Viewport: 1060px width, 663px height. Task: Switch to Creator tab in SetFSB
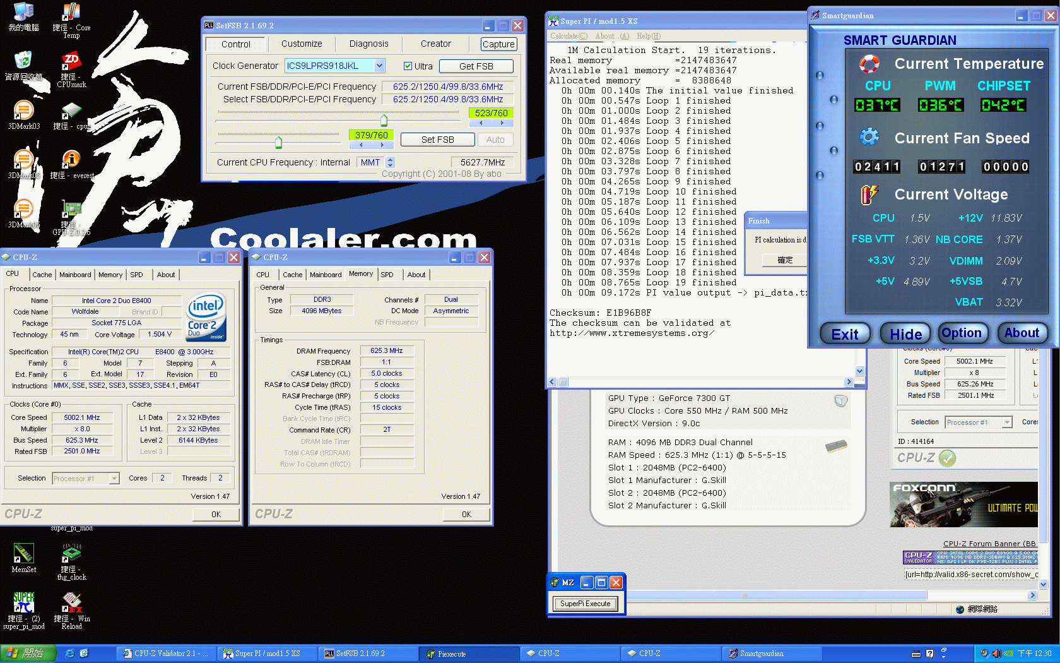click(436, 44)
